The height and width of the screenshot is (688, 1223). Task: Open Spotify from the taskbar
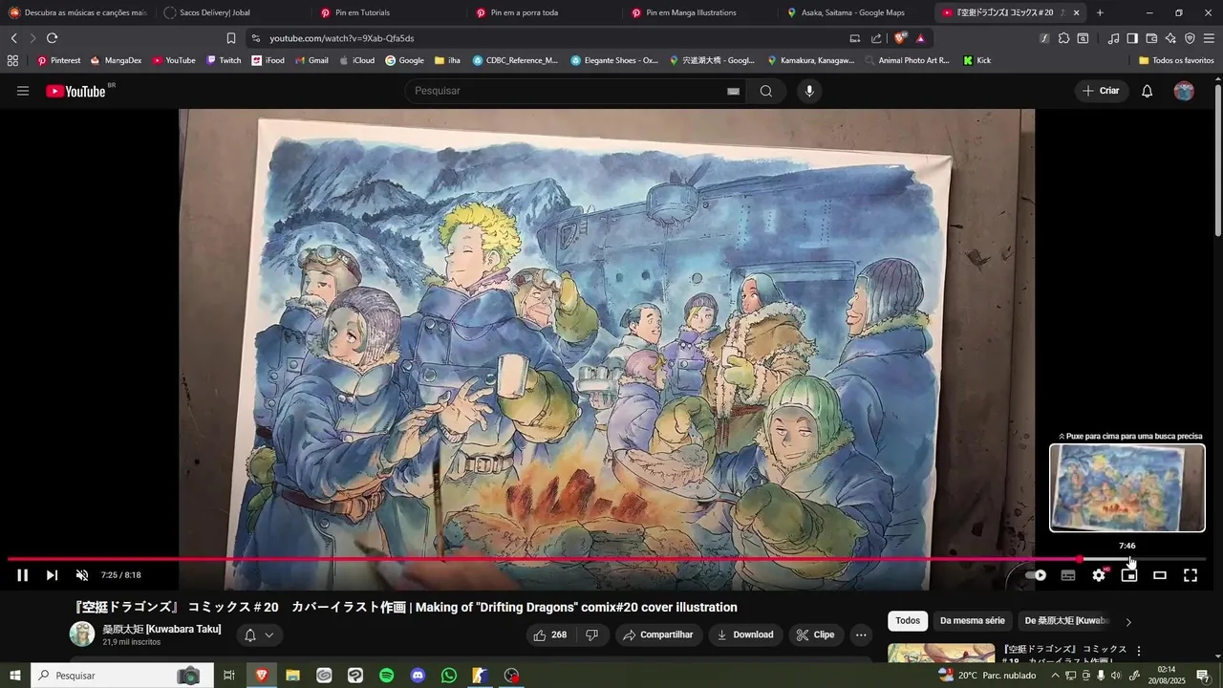pyautogui.click(x=387, y=676)
